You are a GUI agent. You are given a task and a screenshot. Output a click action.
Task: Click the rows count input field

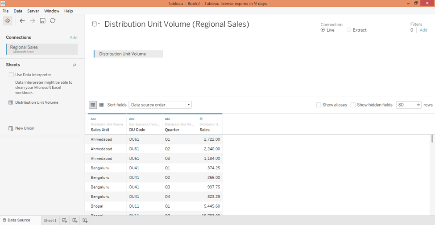[406, 105]
